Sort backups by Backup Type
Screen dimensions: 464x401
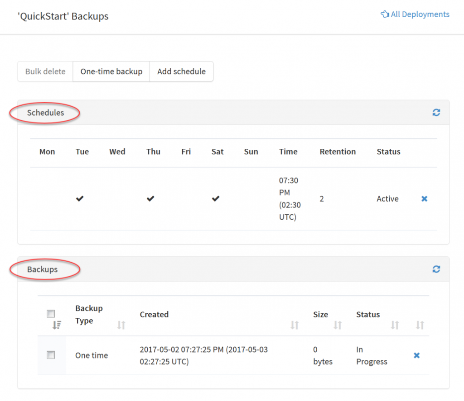tap(121, 325)
